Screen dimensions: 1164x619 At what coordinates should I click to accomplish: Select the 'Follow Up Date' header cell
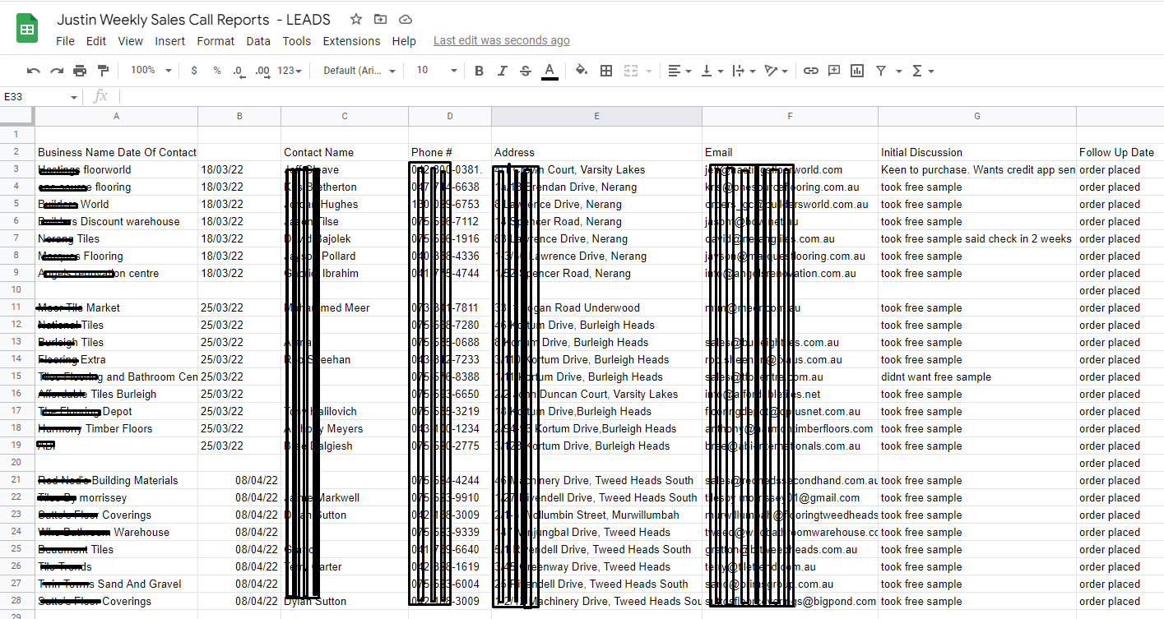point(1120,152)
